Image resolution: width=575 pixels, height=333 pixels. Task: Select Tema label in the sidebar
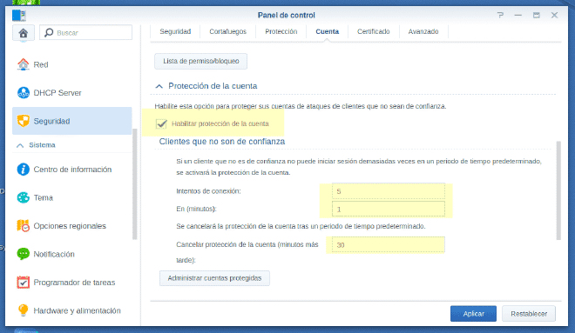(44, 198)
